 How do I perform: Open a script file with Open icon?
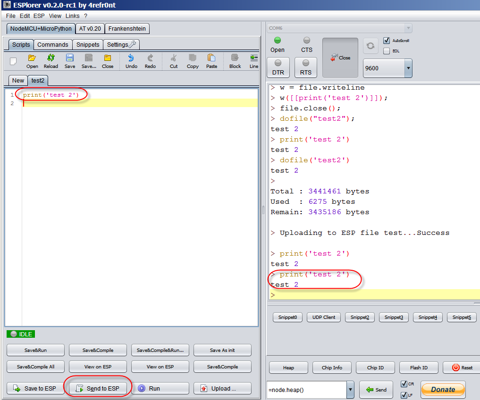[x=32, y=61]
